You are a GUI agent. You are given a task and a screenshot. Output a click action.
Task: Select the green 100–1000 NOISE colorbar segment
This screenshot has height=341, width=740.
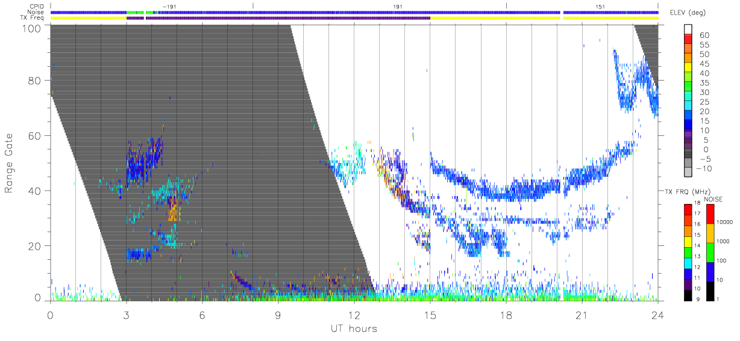[x=710, y=253]
